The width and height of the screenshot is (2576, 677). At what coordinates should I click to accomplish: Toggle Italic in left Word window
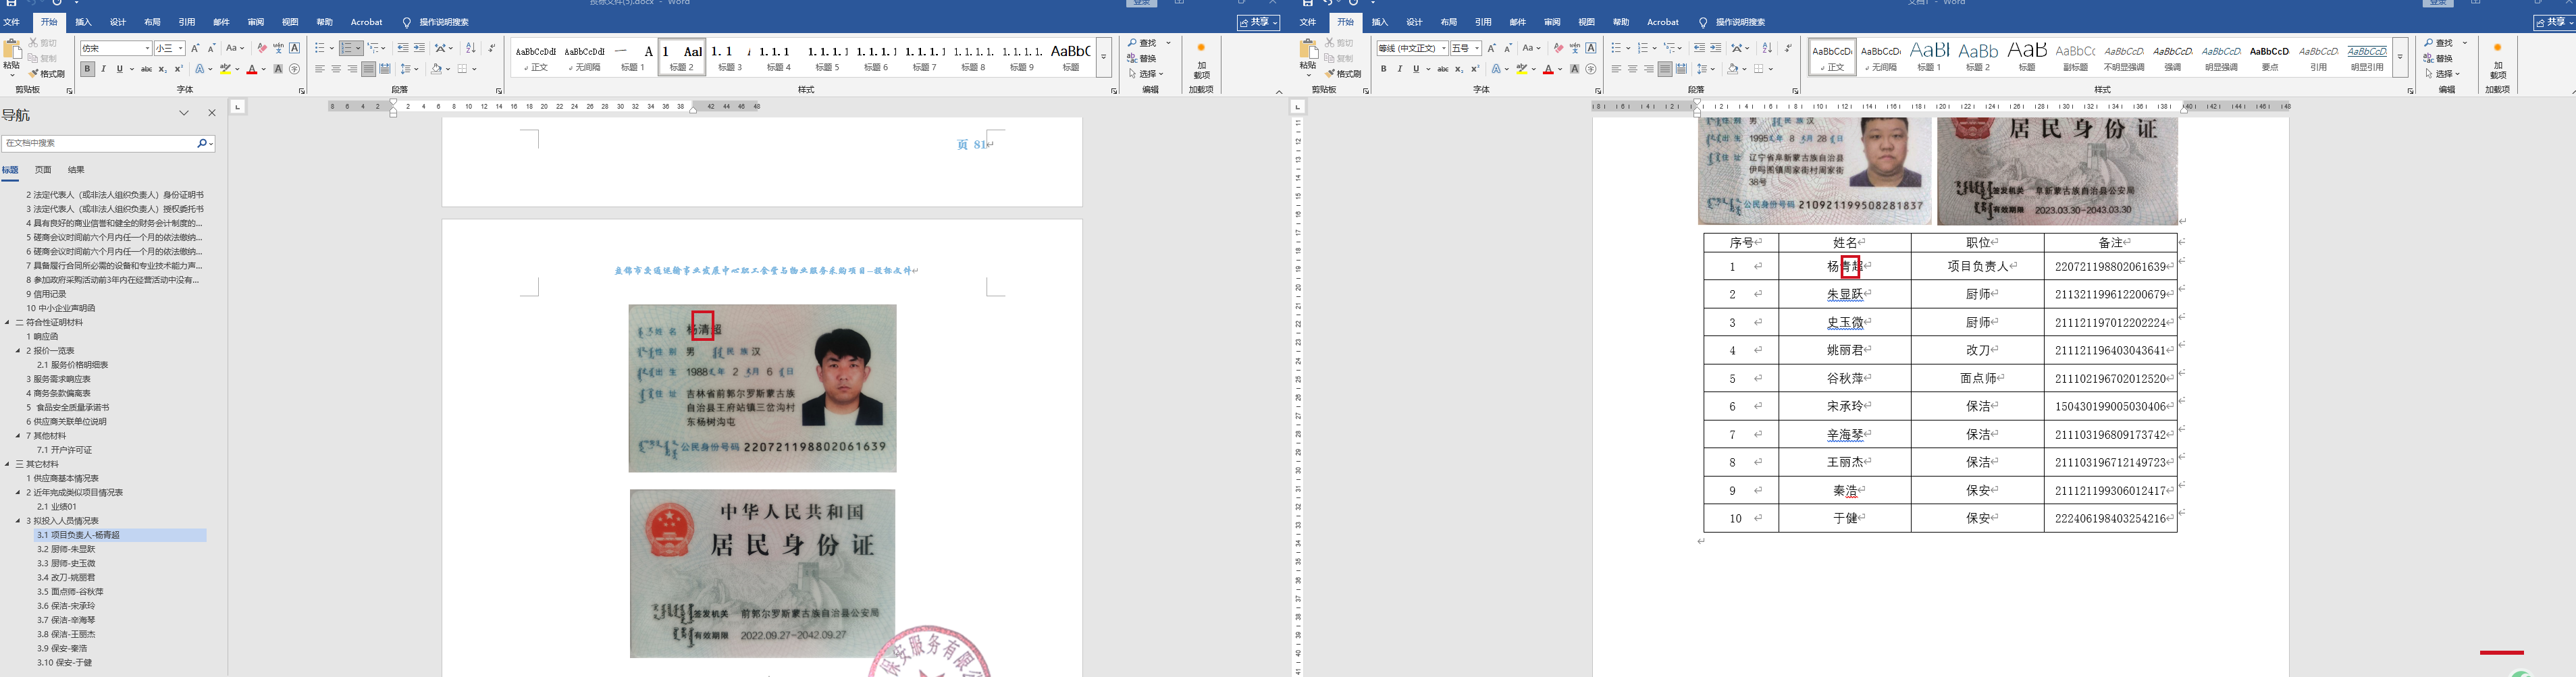click(x=103, y=69)
